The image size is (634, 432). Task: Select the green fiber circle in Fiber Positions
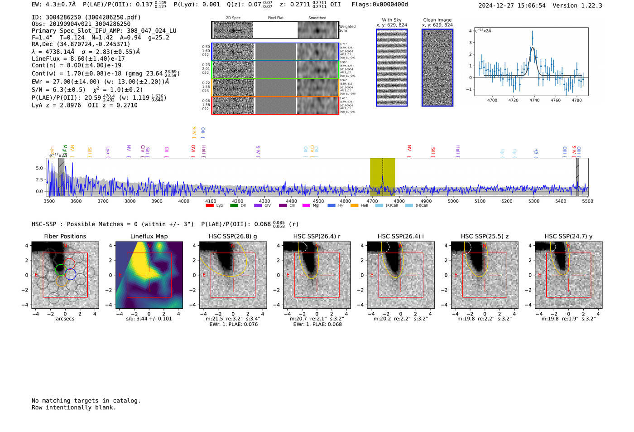pyautogui.click(x=61, y=270)
